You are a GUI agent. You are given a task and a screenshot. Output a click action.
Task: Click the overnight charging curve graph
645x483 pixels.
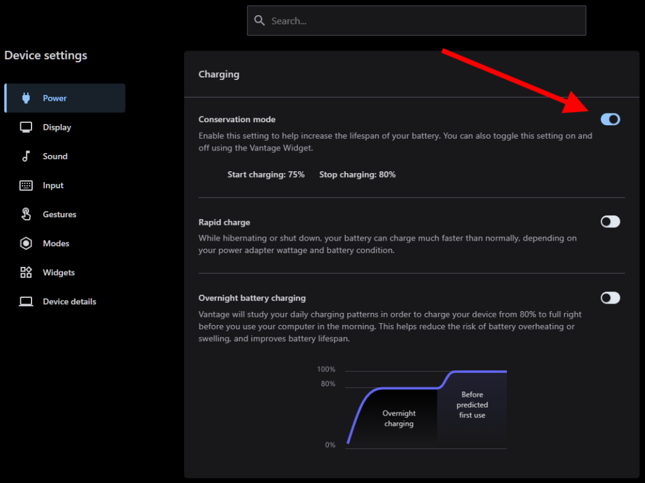[x=426, y=408]
